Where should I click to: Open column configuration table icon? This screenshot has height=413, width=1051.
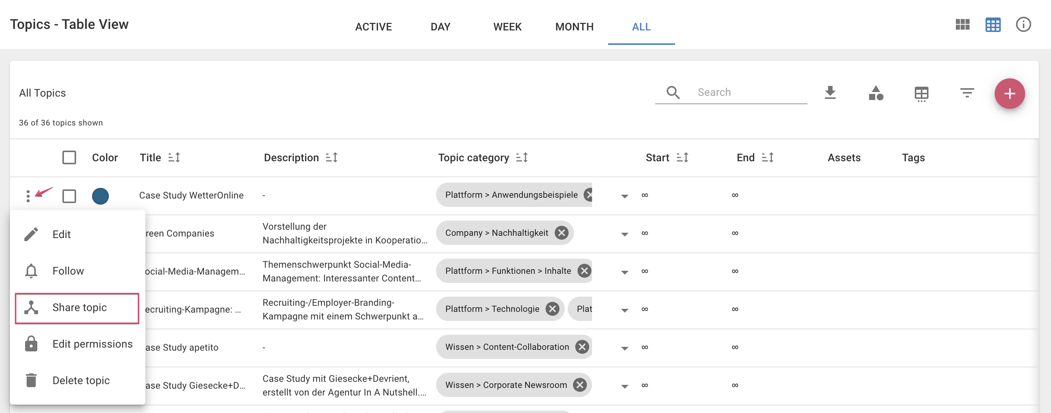click(921, 94)
